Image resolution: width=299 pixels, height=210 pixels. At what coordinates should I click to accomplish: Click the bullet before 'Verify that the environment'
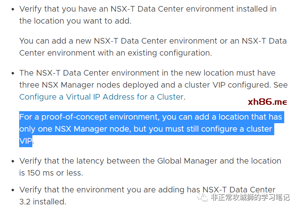point(12,190)
